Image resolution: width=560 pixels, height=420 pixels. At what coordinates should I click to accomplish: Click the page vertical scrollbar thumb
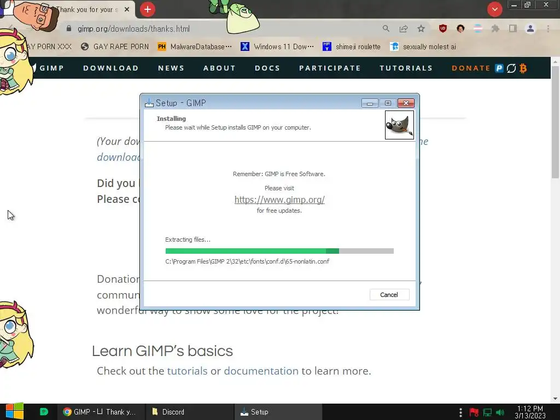(555, 122)
